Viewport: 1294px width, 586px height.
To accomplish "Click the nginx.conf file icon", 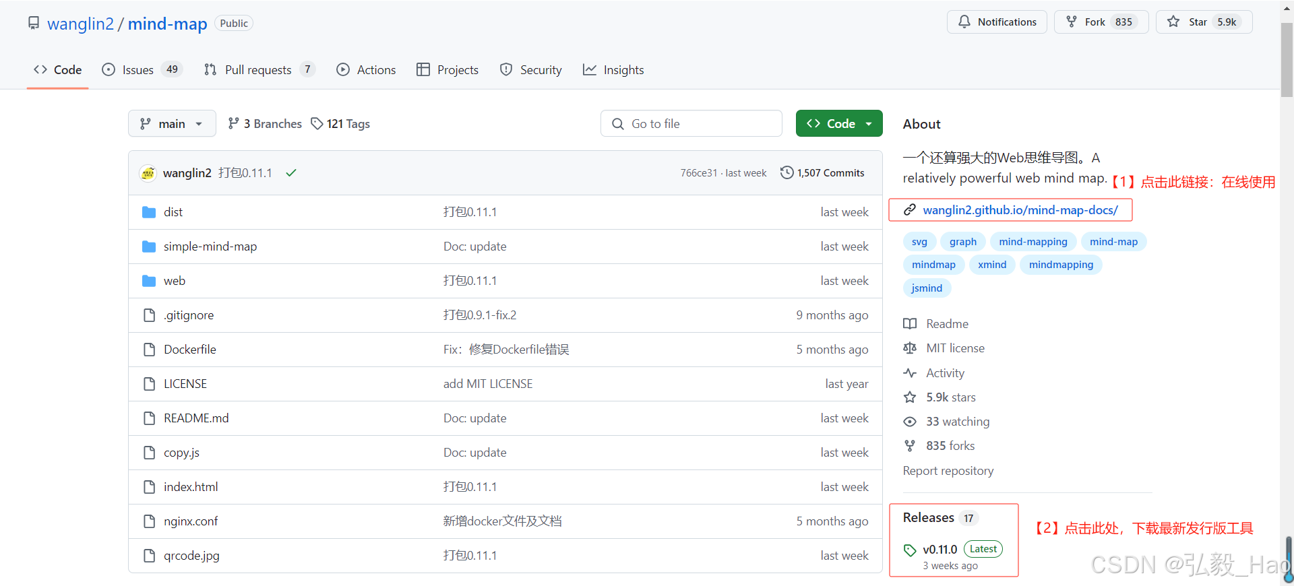I will pyautogui.click(x=149, y=521).
